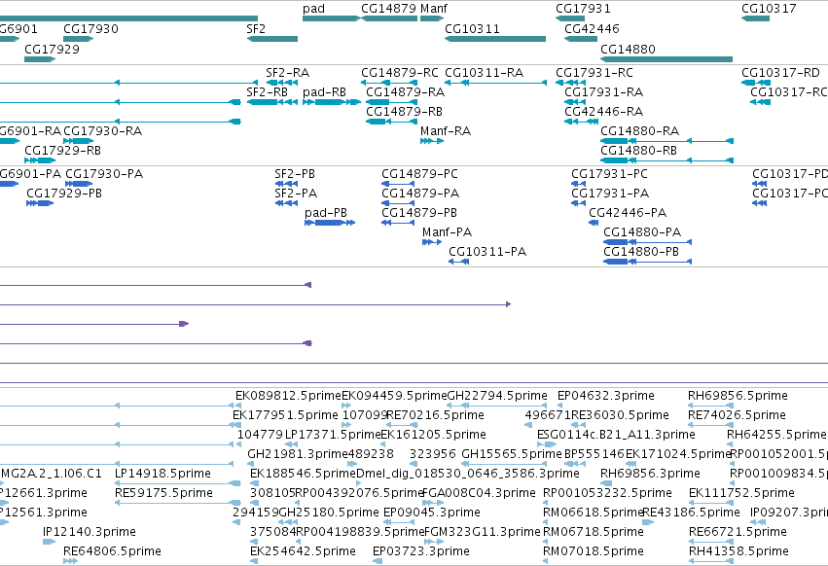The height and width of the screenshot is (566, 828).
Task: Select the CG14880-RB transcript label
Action: (x=639, y=151)
